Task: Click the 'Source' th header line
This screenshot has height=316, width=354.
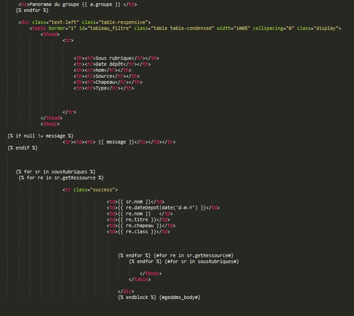Action: pos(107,76)
